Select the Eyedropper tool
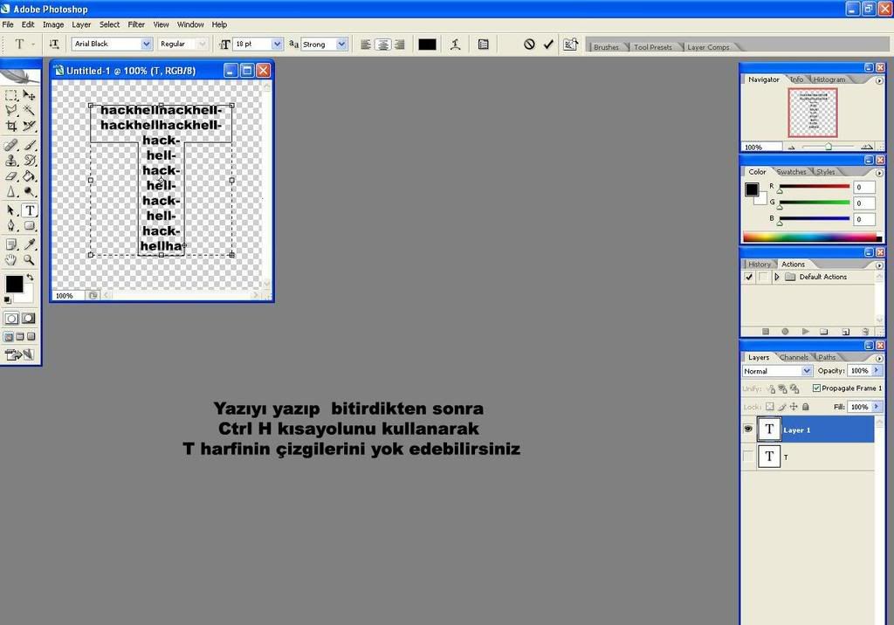894x625 pixels. point(29,244)
